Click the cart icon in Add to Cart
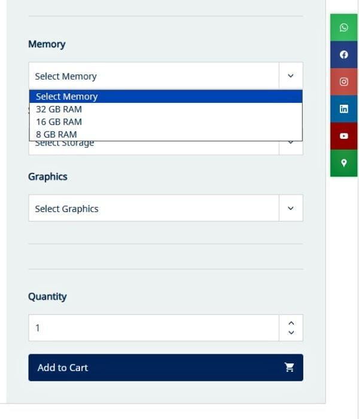The width and height of the screenshot is (359, 419). pyautogui.click(x=290, y=368)
